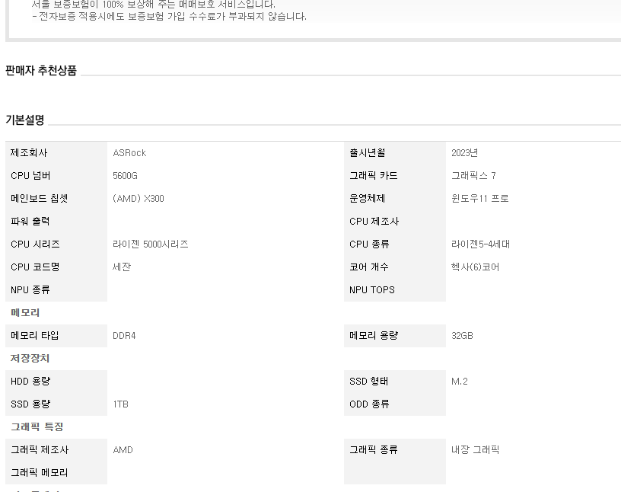Viewport: 621px width, 492px height.
Task: Select the ASRock manufacturer value
Action: point(129,153)
